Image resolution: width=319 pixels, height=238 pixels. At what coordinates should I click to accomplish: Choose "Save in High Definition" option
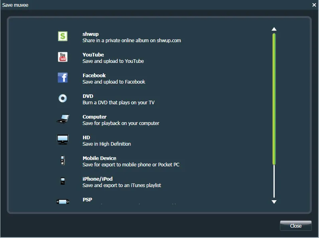(x=107, y=144)
